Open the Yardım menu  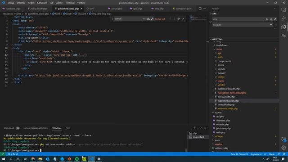81,3
